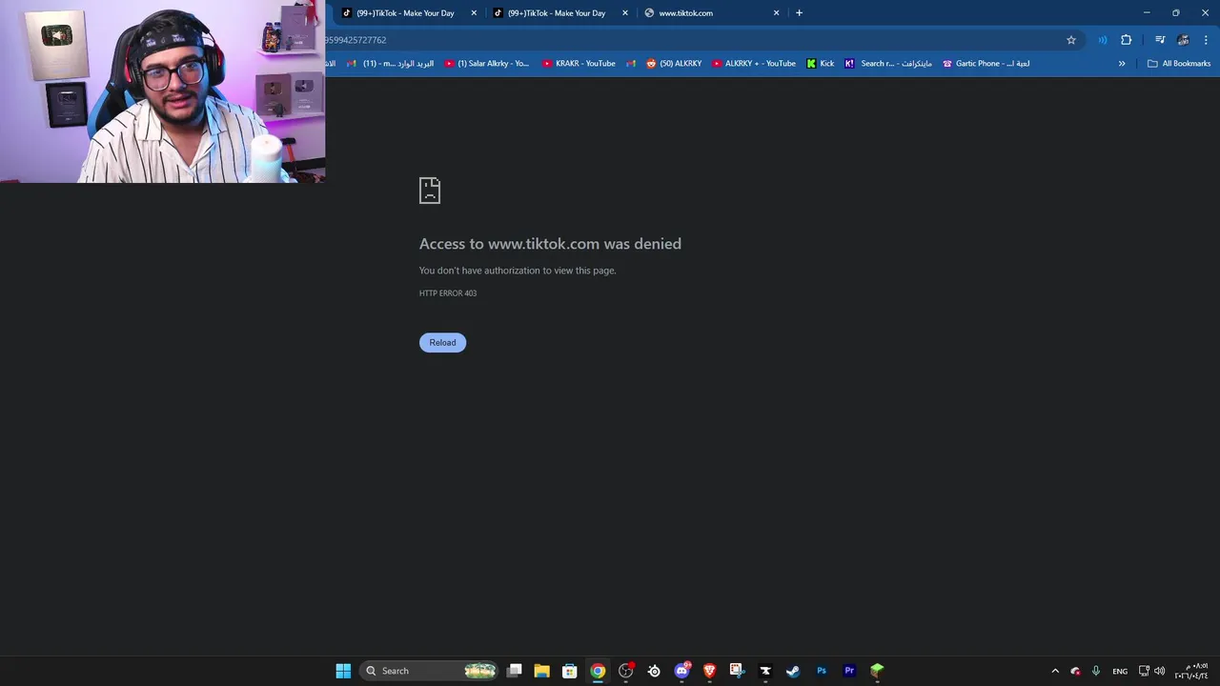Expand the hidden bookmarks overflow chevron

[1122, 64]
